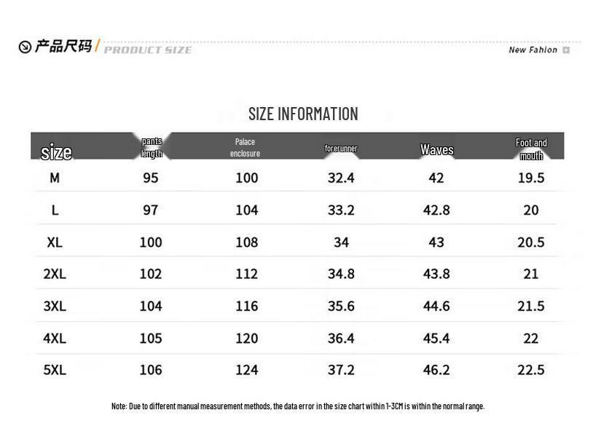
Task: Click the plus icon next to New Fahion
Action: click(566, 50)
